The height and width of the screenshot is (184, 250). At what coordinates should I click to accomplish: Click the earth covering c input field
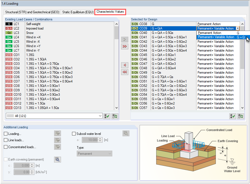point(22,166)
